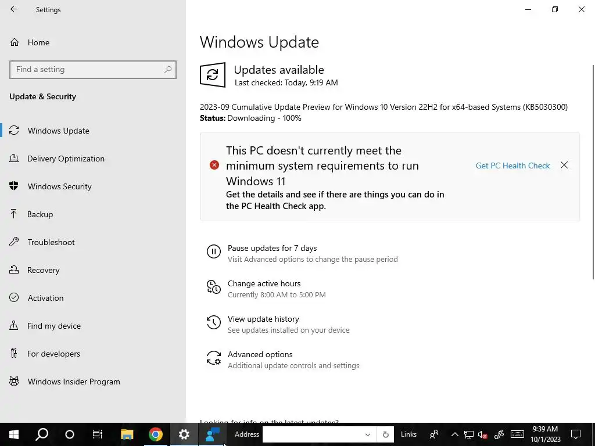Open the Windows Start menu
The image size is (595, 446).
(14, 434)
